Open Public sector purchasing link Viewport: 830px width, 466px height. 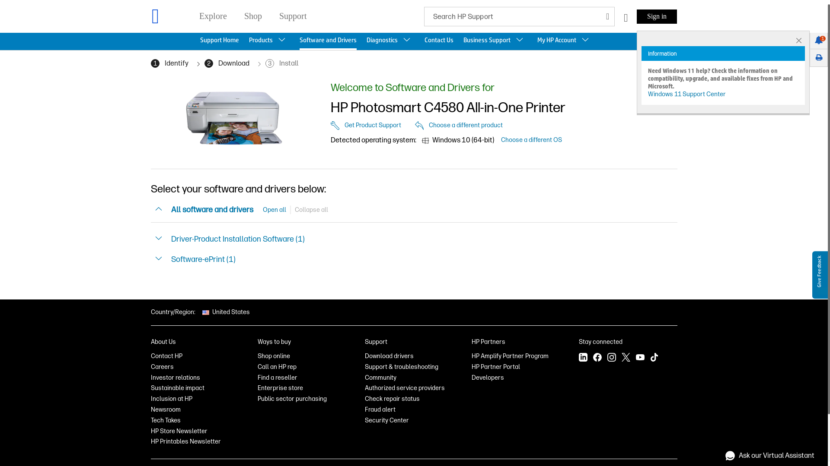coord(292,399)
